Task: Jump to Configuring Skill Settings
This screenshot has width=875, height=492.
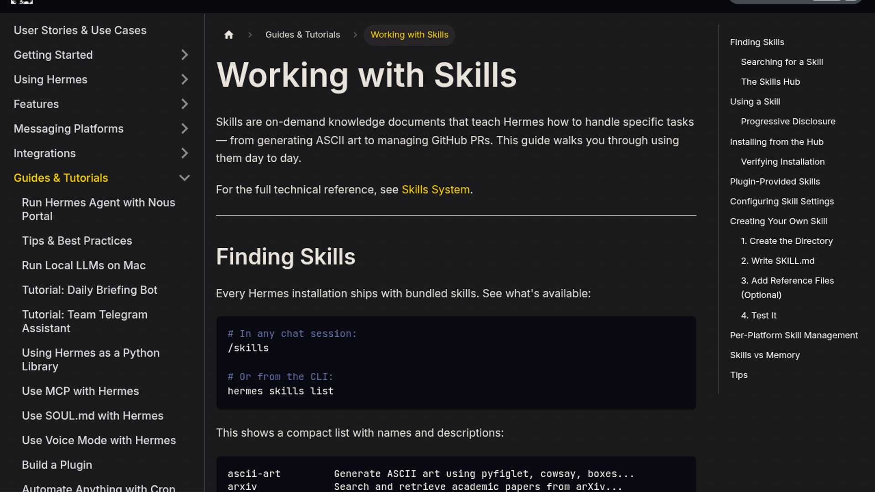Action: click(x=782, y=201)
